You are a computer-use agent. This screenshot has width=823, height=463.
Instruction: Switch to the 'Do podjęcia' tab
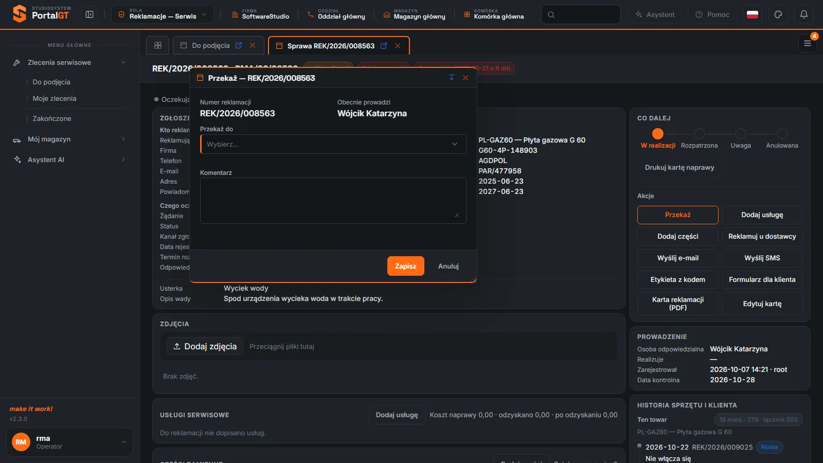click(x=211, y=45)
